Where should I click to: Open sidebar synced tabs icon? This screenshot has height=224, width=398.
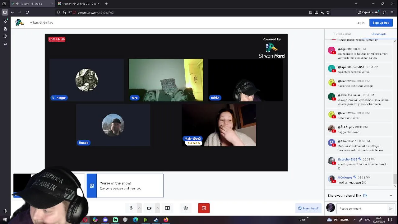(x=5, y=29)
